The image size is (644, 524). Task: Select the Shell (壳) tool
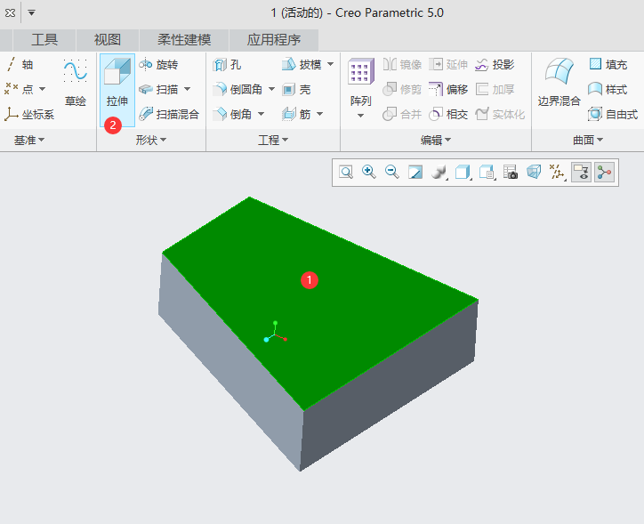(x=296, y=89)
